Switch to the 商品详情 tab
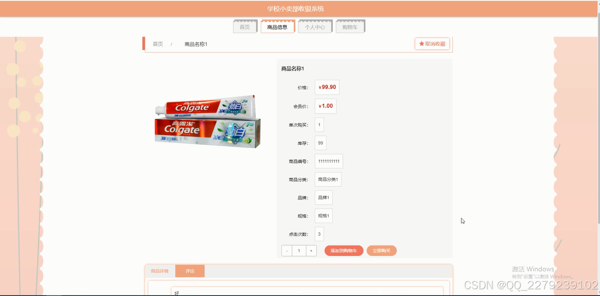 (160, 271)
